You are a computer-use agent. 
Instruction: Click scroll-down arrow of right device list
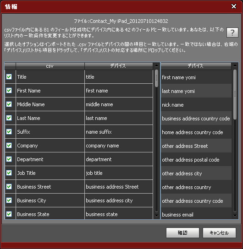click(x=235, y=216)
